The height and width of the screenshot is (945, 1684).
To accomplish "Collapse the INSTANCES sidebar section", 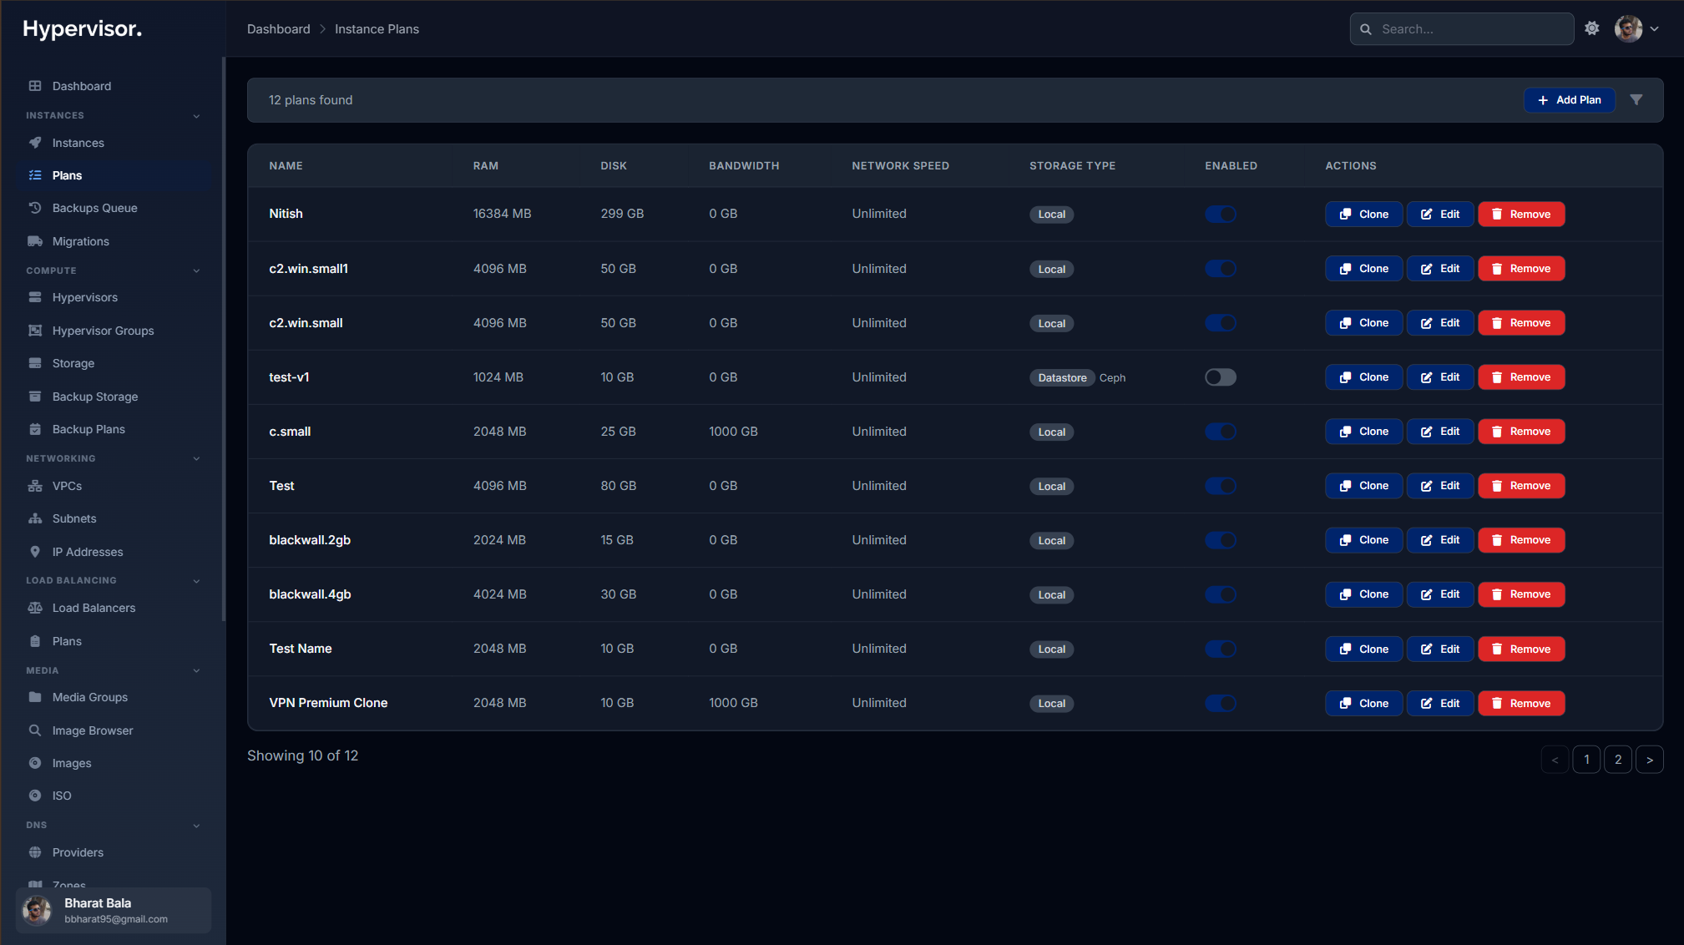I will [x=196, y=115].
